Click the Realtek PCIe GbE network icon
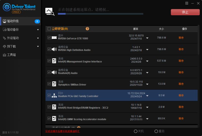 [x=54, y=95]
